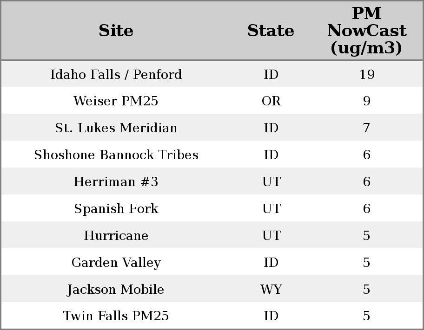The width and height of the screenshot is (424, 330).
Task: Click the PM NowCast column header
Action: (x=366, y=31)
